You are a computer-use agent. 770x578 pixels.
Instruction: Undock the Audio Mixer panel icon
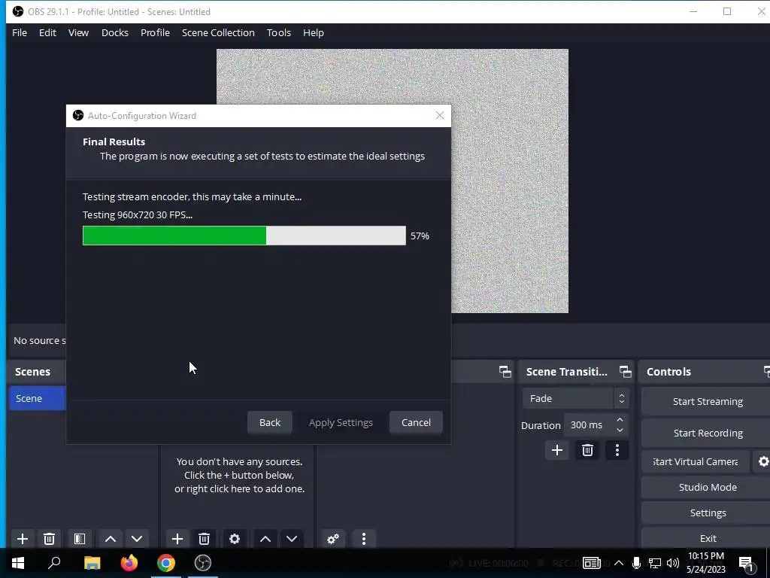505,372
